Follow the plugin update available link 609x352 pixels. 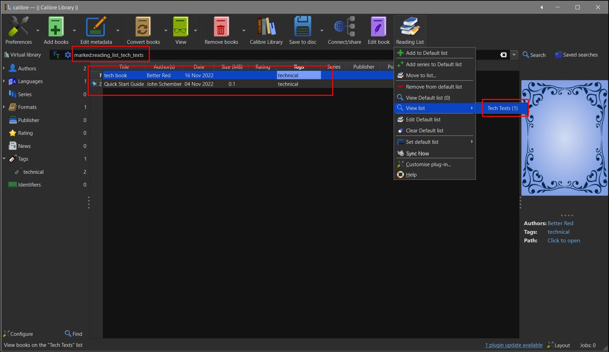click(514, 345)
